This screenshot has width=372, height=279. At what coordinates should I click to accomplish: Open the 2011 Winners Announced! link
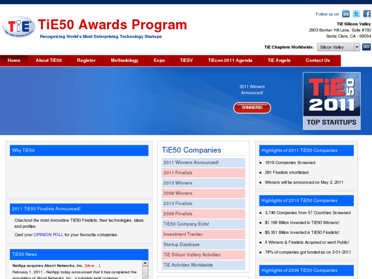[203, 163]
